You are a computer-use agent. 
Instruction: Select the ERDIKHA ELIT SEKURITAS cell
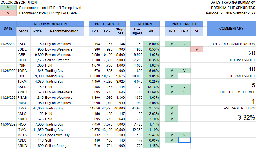pyautogui.click(x=233, y=8)
